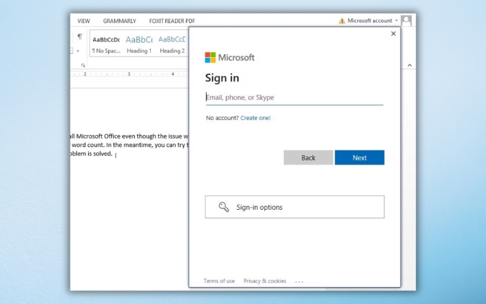Click the 'No account?' text
This screenshot has height=304, width=486.
pyautogui.click(x=222, y=118)
